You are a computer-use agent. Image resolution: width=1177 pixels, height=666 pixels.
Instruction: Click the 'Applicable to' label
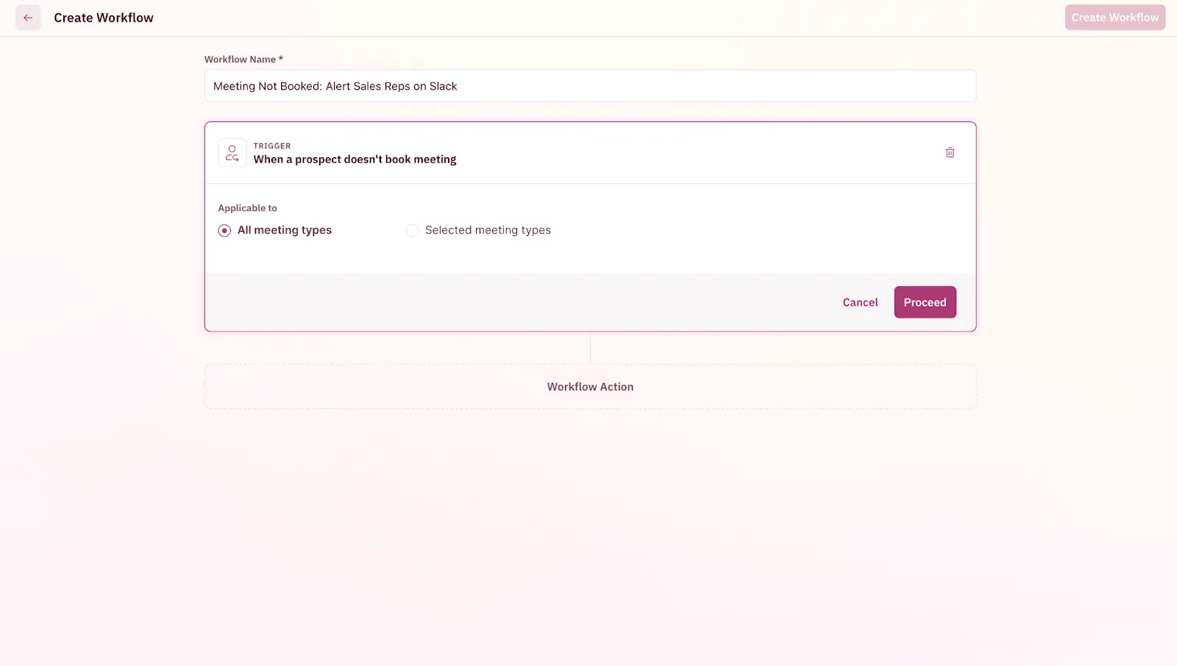[247, 208]
